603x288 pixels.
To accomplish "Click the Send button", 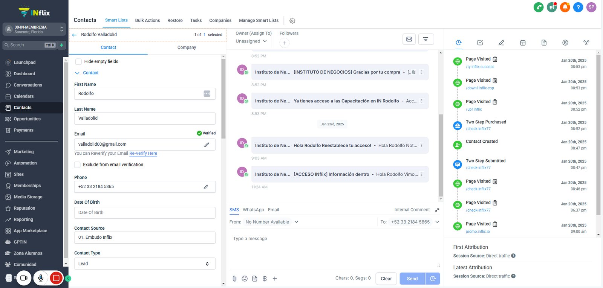I will point(412,279).
